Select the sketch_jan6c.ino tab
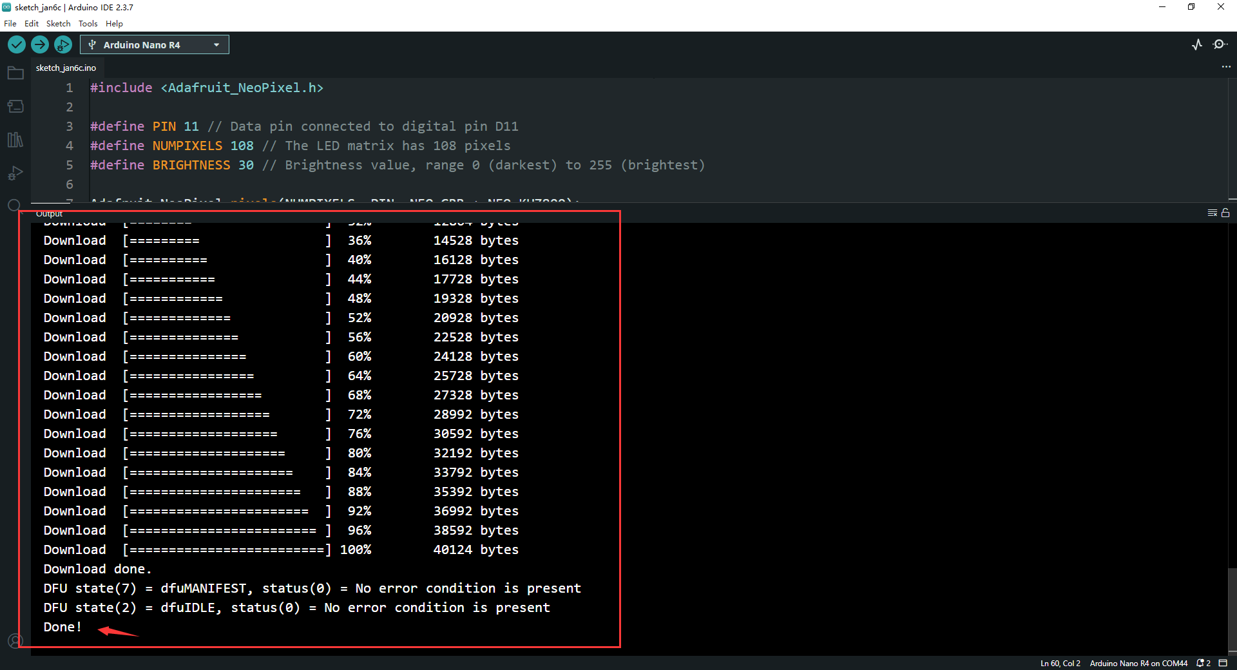Image resolution: width=1237 pixels, height=670 pixels. (x=66, y=68)
